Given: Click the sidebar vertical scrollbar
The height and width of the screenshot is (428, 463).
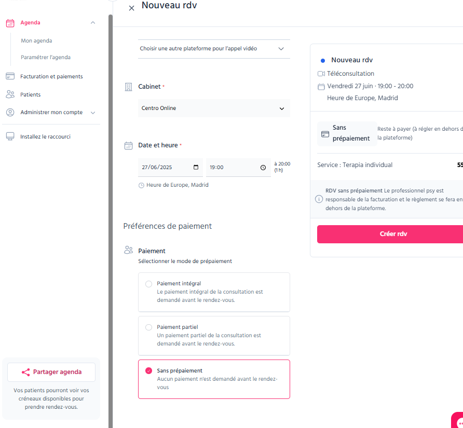Looking at the screenshot, I should (x=111, y=221).
